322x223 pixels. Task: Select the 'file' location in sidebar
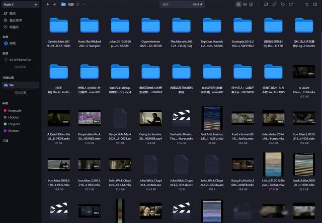[20, 85]
